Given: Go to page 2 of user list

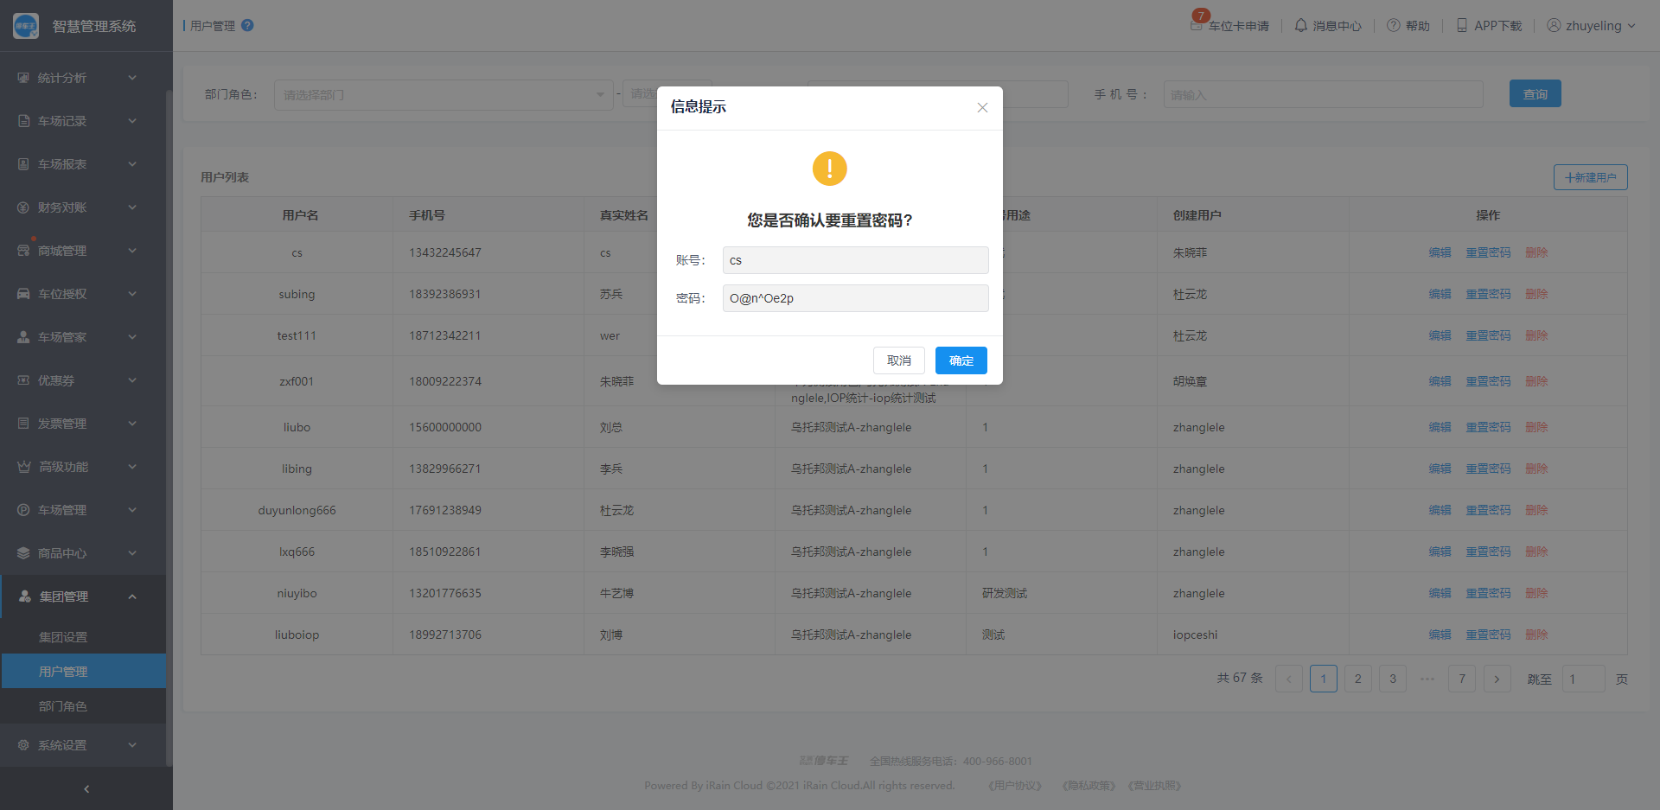Looking at the screenshot, I should pyautogui.click(x=1357, y=679).
